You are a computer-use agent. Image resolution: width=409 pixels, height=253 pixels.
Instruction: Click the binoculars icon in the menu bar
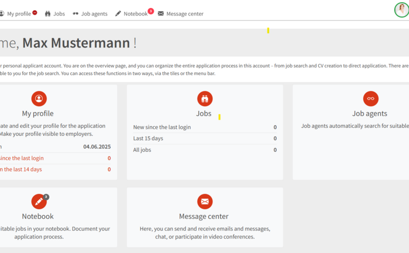point(48,13)
